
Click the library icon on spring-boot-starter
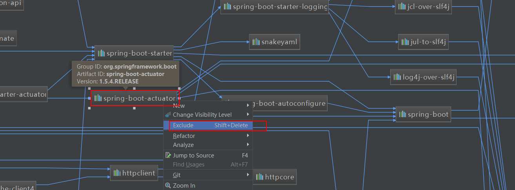click(x=102, y=53)
